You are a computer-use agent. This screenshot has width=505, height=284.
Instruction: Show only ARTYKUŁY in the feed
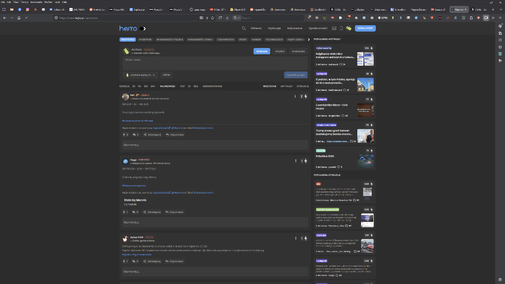(x=287, y=86)
